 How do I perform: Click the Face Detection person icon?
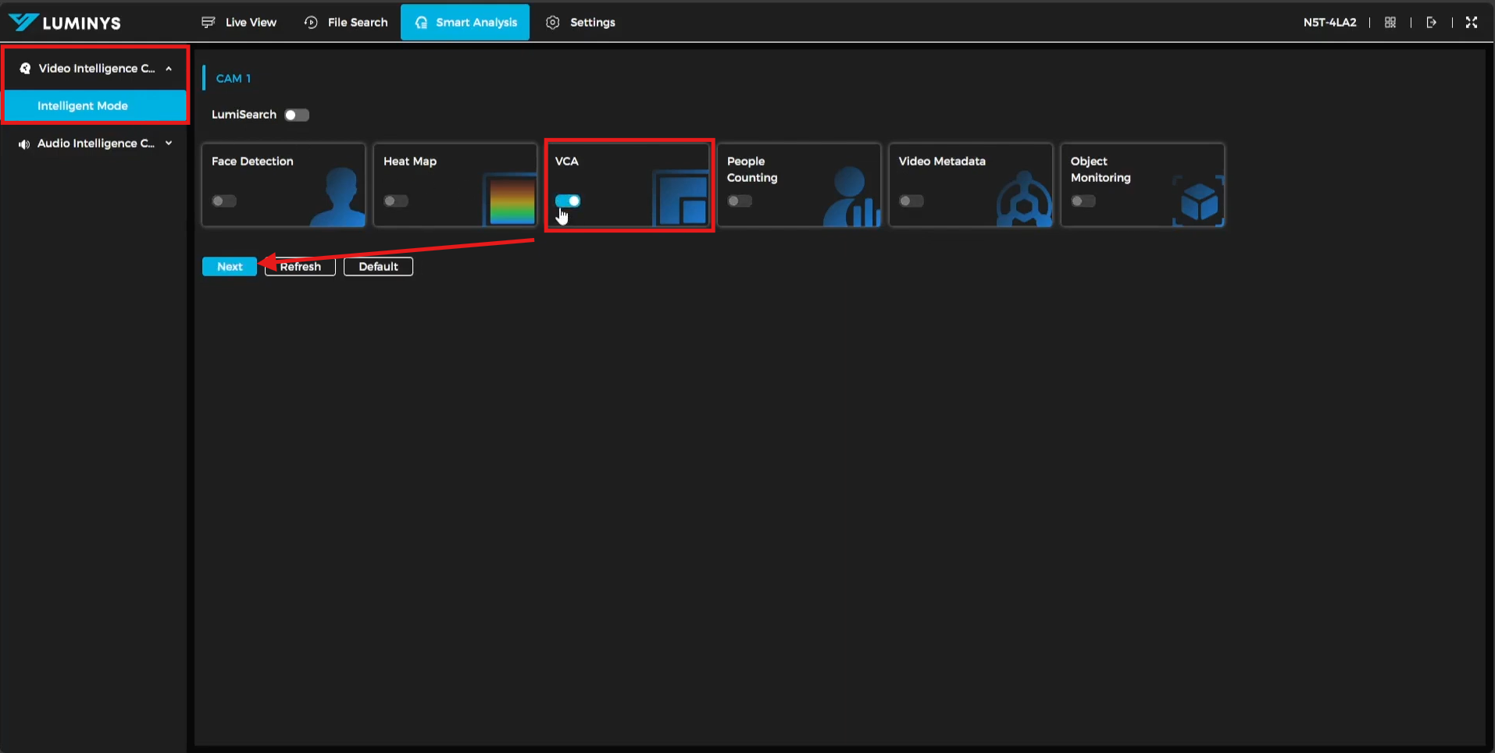click(339, 197)
